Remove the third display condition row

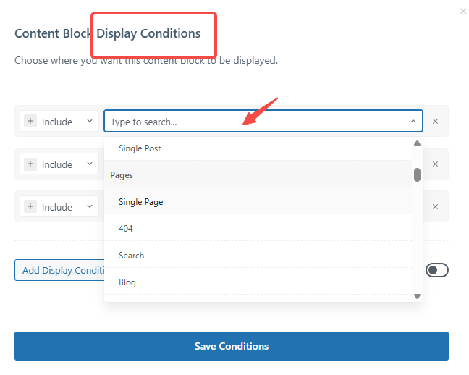click(435, 207)
